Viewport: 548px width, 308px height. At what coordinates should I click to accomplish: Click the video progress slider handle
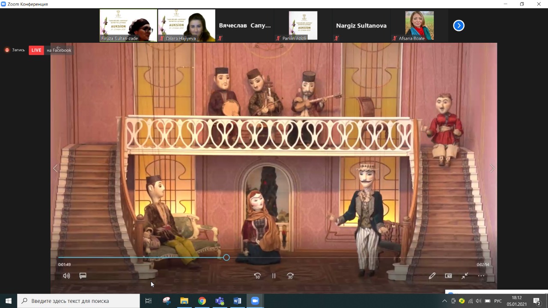[x=226, y=258]
